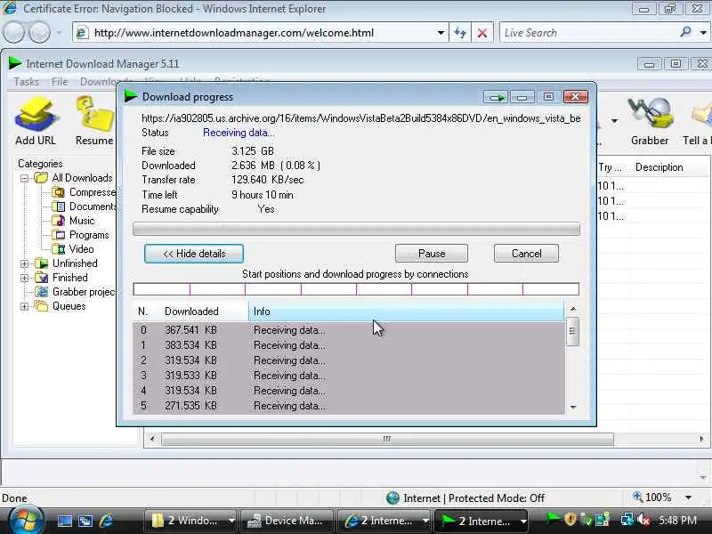Open the Grabber tool icon
This screenshot has height=534, width=712.
(650, 121)
